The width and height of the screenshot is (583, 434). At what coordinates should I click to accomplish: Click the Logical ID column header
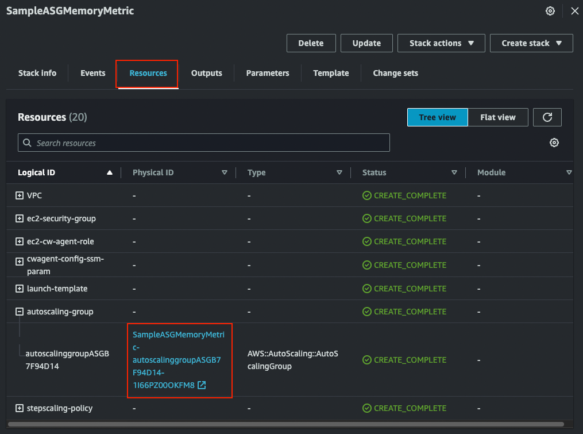pos(36,172)
